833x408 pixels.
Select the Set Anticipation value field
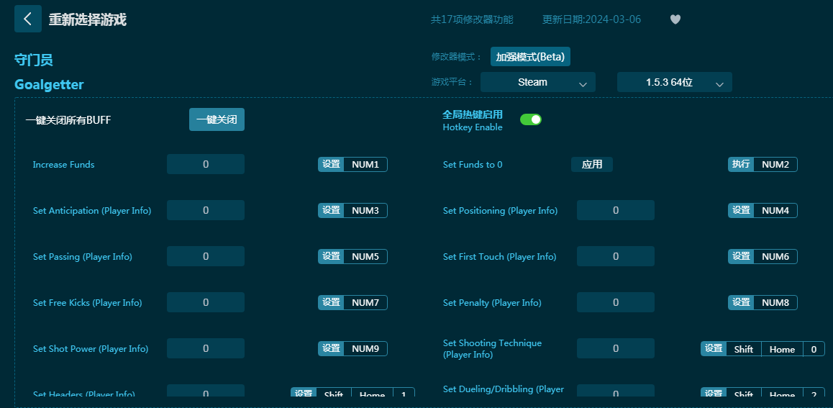click(x=206, y=211)
